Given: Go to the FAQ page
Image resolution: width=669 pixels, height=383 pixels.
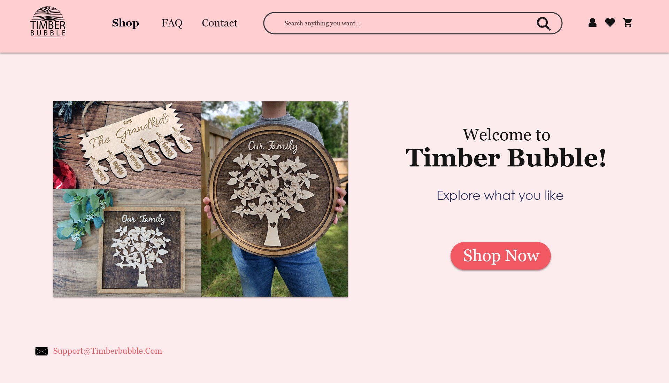Looking at the screenshot, I should (x=172, y=23).
